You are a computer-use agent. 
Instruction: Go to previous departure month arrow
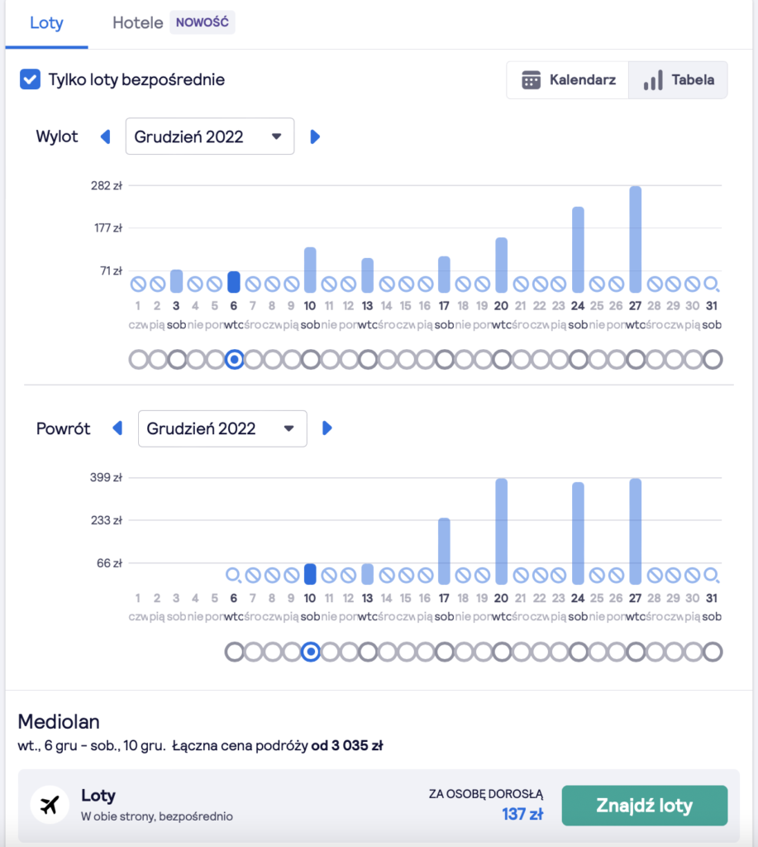tap(105, 136)
